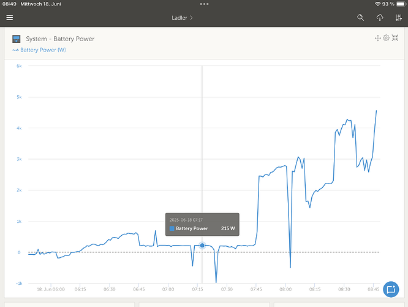Expand the Ladler installation chevron
Viewport: 408px width, 307px height.
[x=191, y=18]
